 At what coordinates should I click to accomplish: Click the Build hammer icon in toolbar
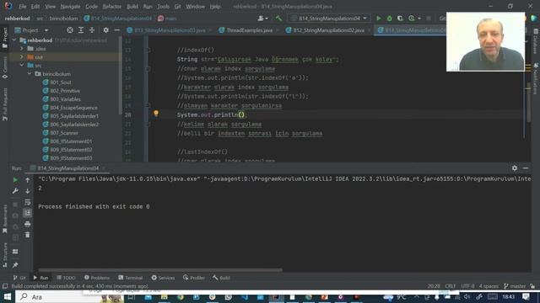(x=278, y=19)
